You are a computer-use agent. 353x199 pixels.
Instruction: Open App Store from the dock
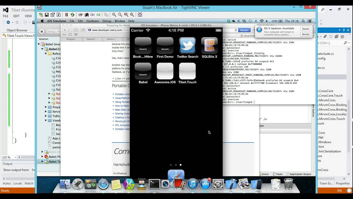[205, 184]
